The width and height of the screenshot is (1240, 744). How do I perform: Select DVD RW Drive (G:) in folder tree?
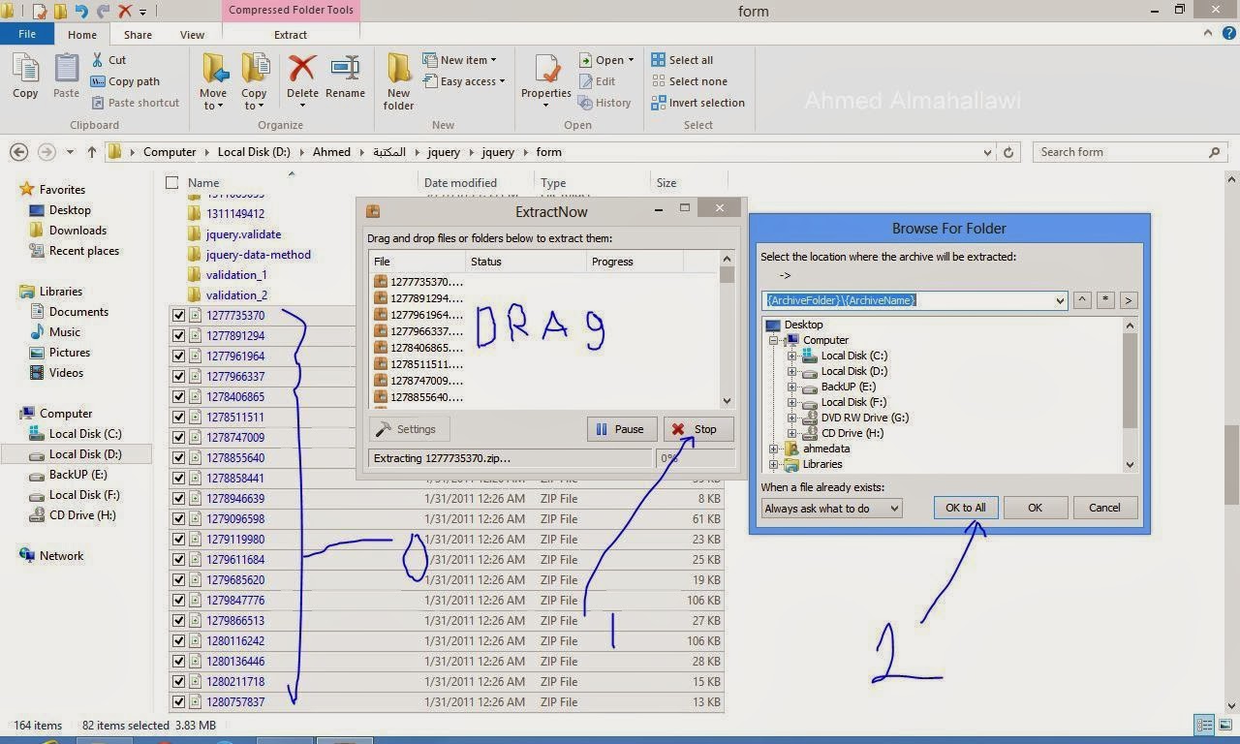(865, 418)
